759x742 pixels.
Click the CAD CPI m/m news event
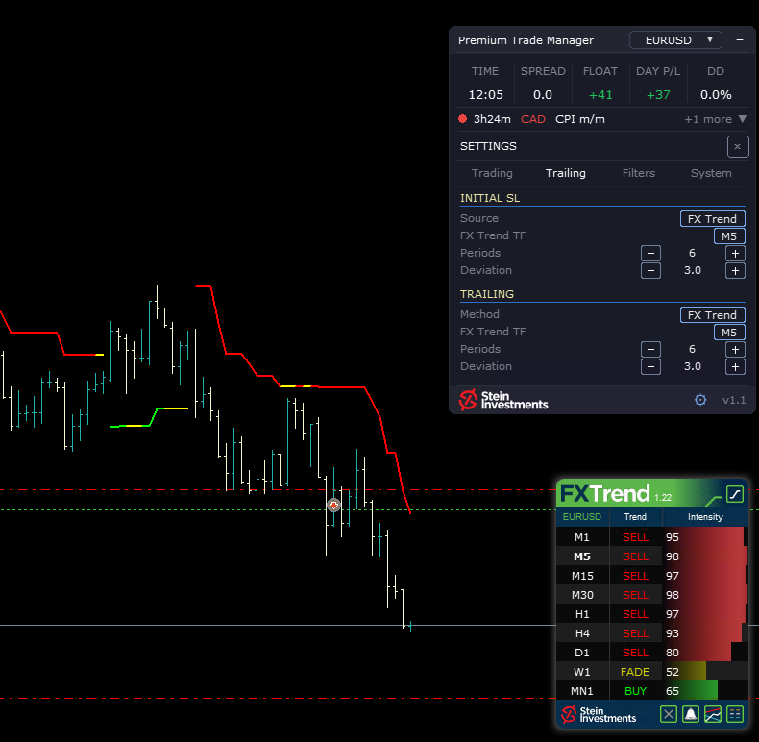click(x=562, y=119)
